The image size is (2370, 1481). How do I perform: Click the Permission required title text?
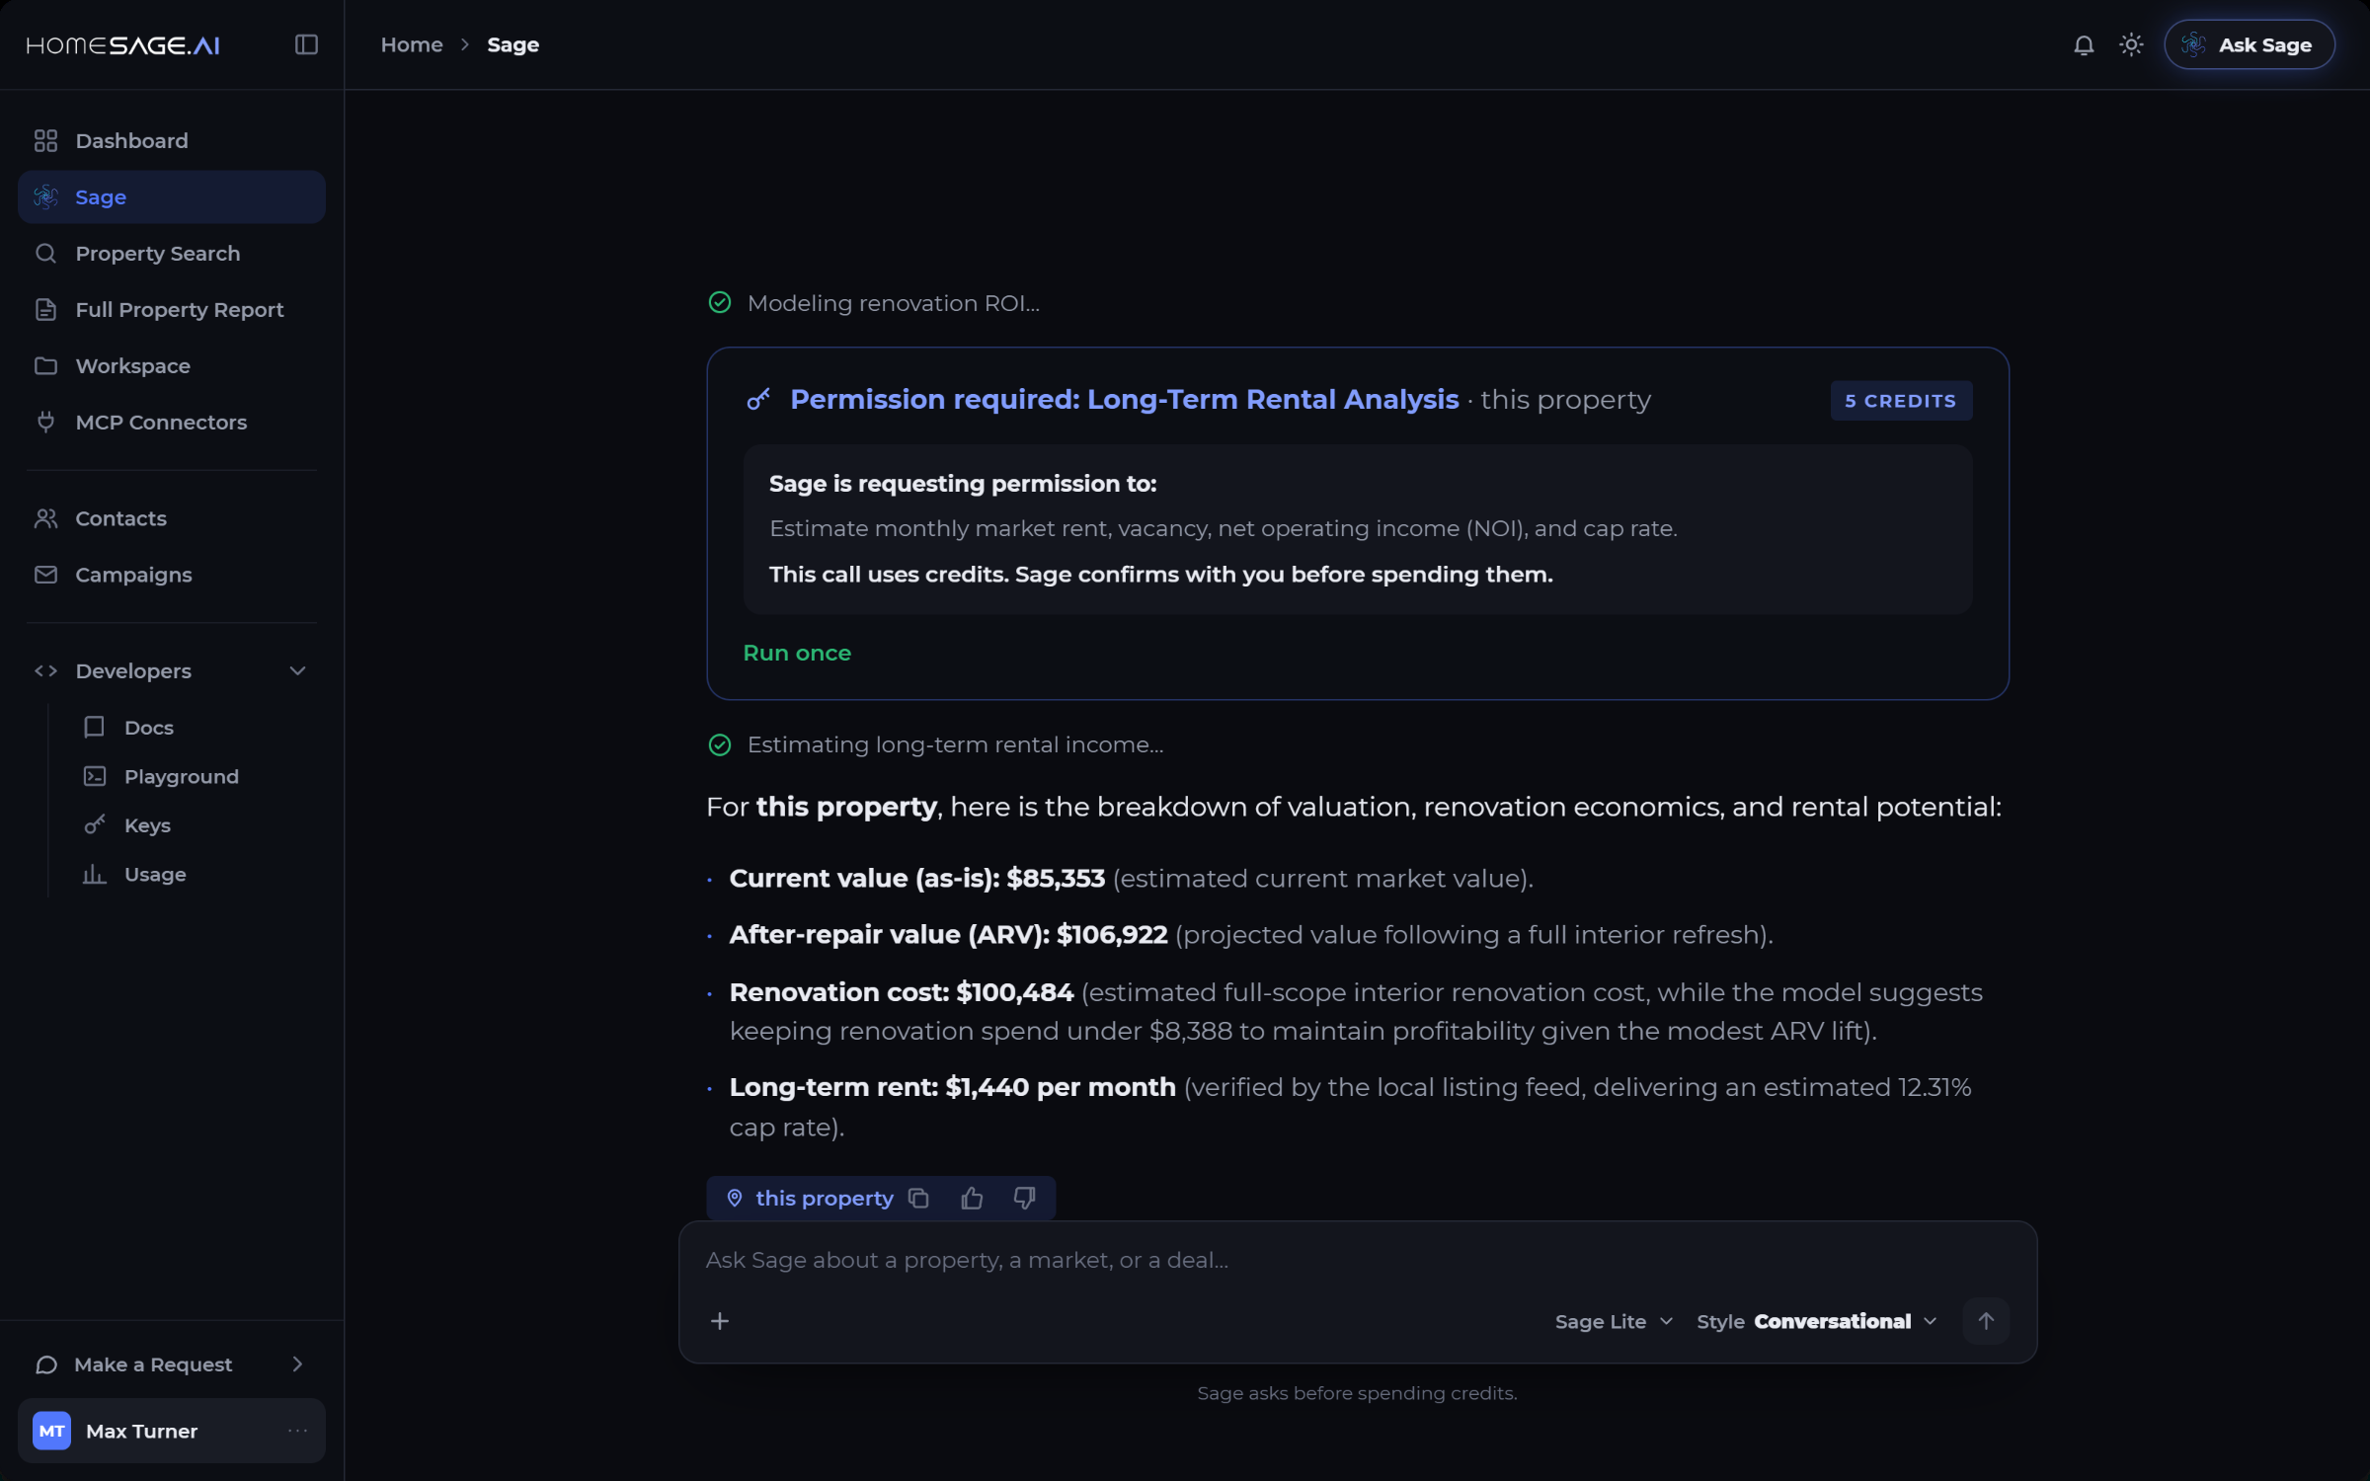pyautogui.click(x=1124, y=400)
